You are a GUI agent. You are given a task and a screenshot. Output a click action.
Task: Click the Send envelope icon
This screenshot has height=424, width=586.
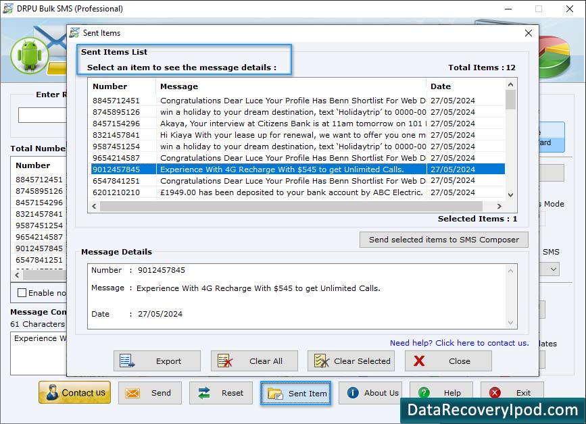click(132, 393)
